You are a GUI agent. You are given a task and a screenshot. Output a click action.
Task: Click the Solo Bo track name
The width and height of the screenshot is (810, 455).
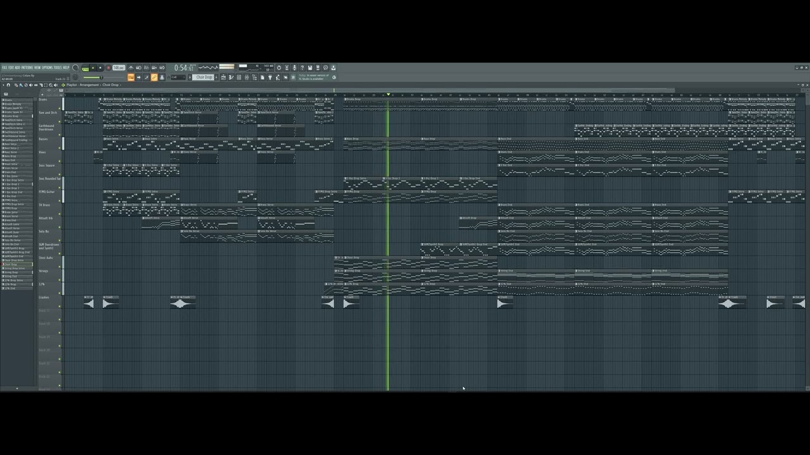tap(44, 231)
